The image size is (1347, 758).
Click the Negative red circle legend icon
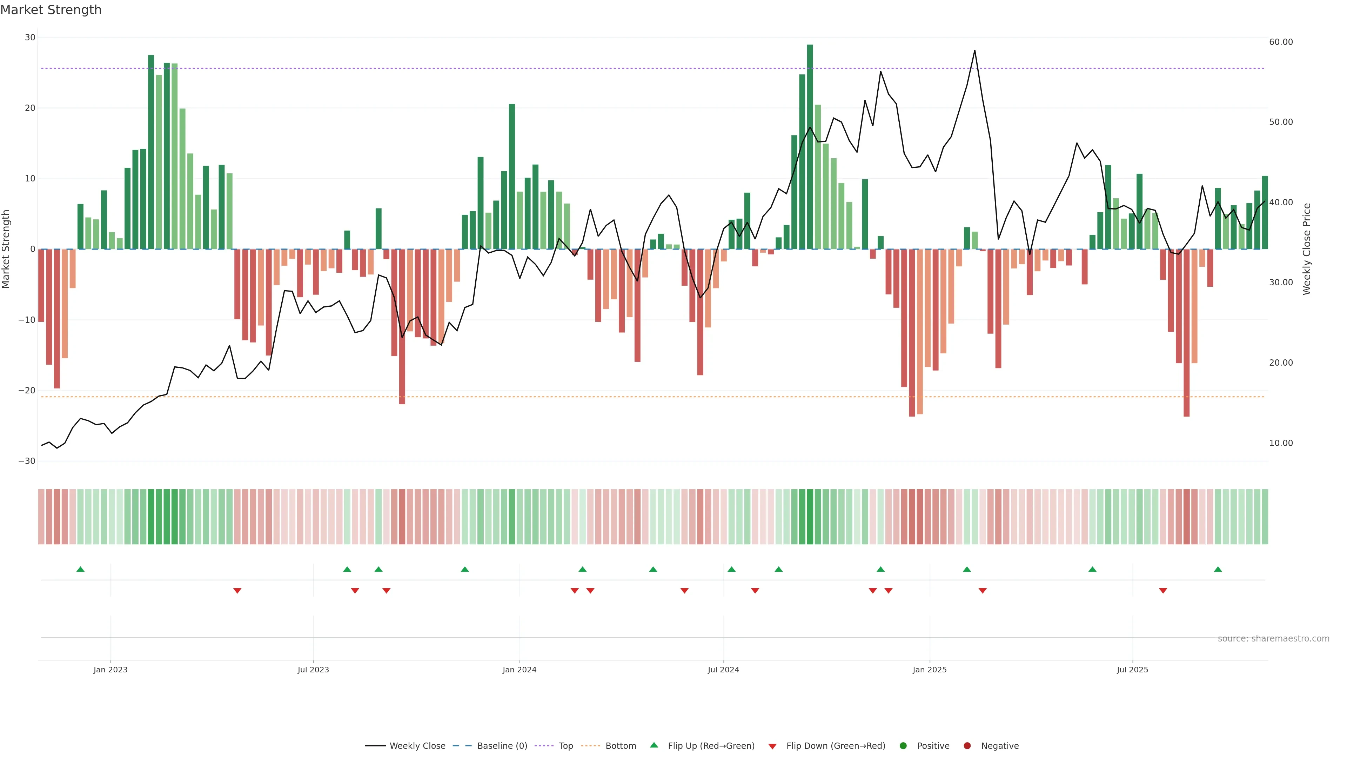pos(967,745)
